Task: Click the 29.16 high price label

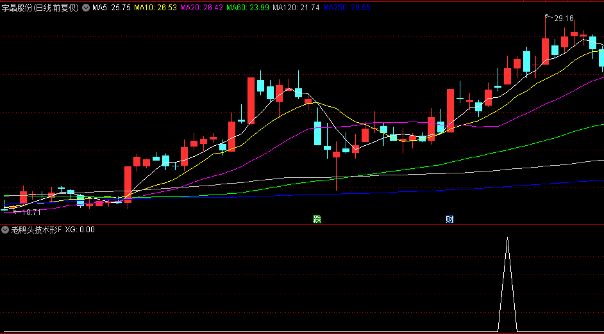Action: coord(564,19)
